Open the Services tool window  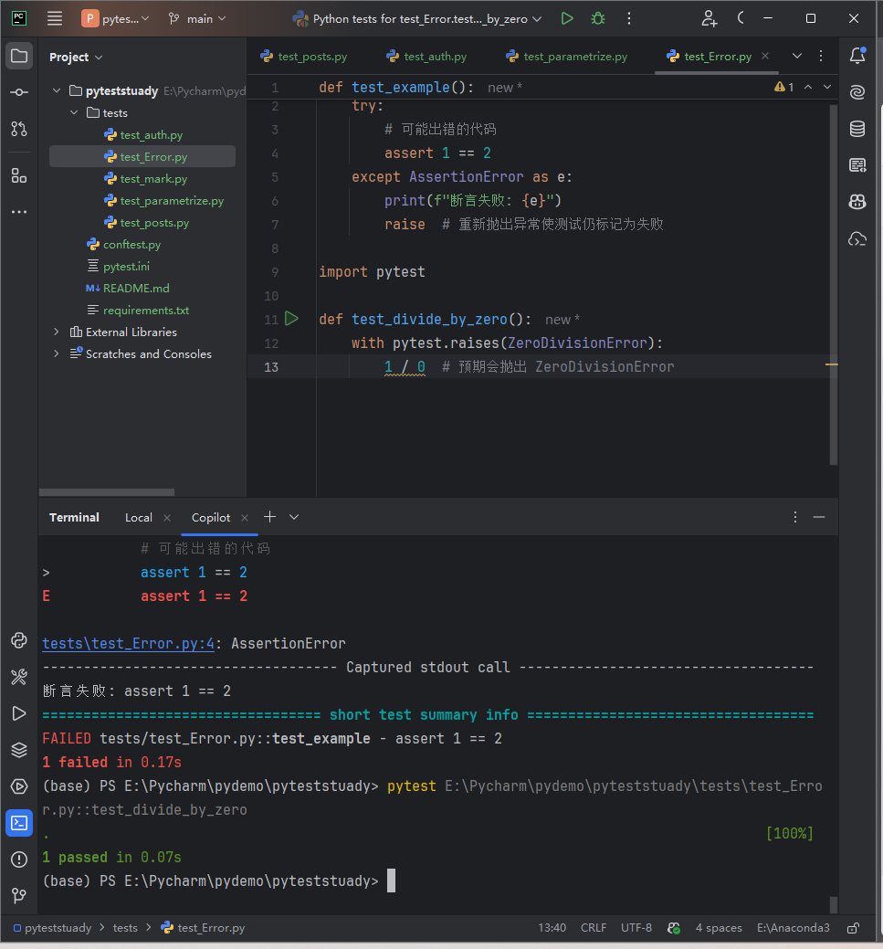(x=19, y=786)
